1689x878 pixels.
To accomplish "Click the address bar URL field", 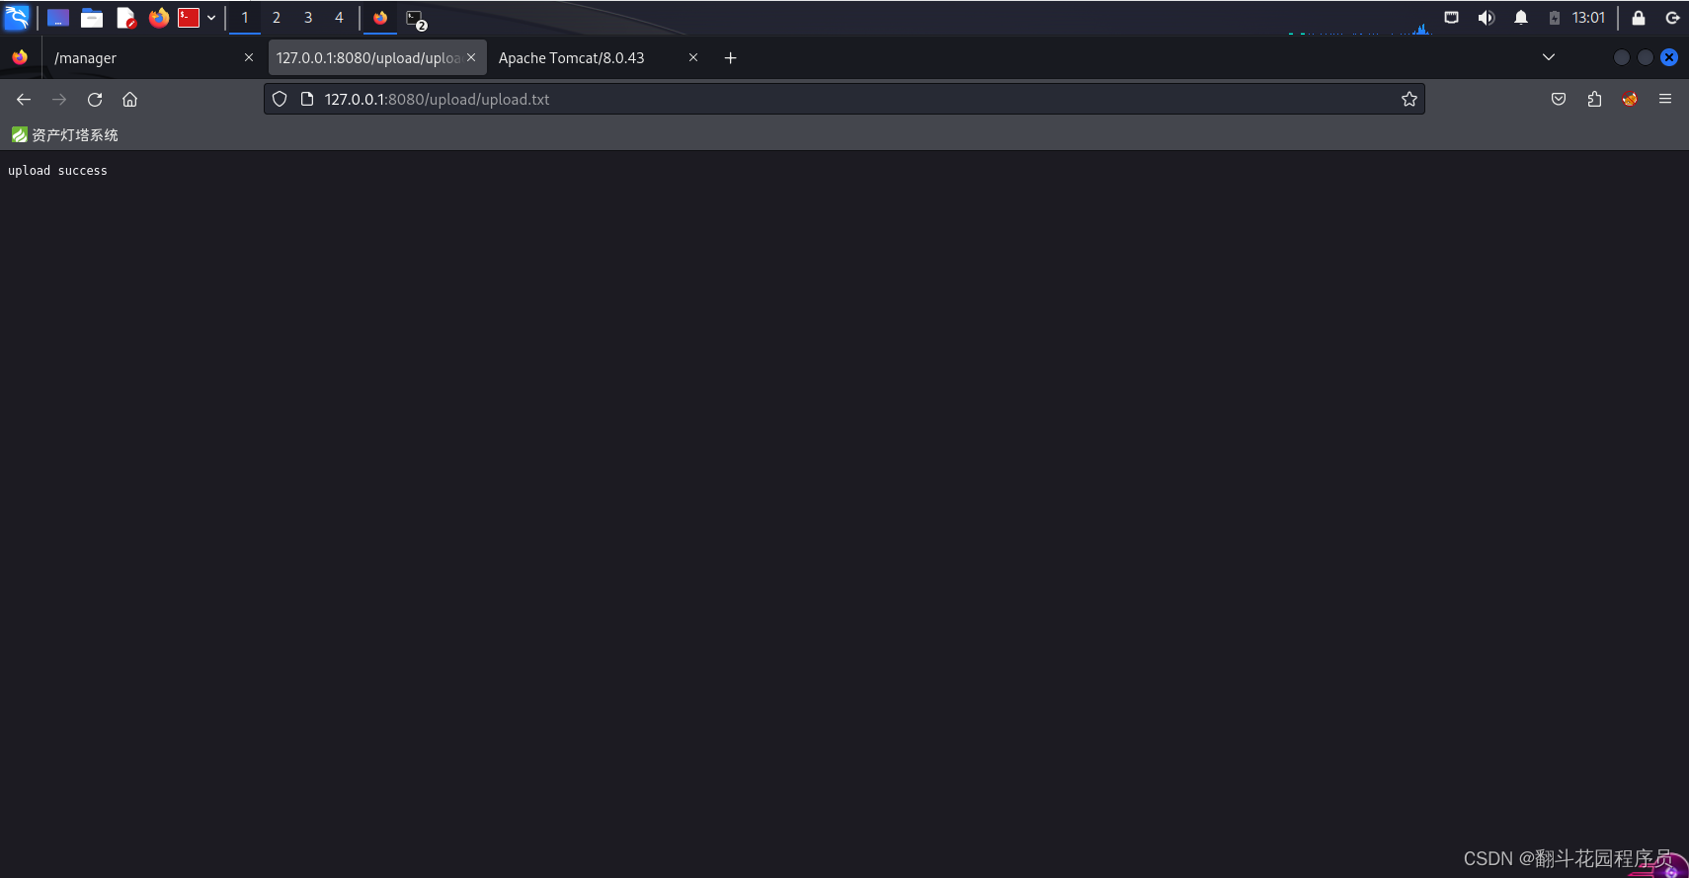I will 844,99.
